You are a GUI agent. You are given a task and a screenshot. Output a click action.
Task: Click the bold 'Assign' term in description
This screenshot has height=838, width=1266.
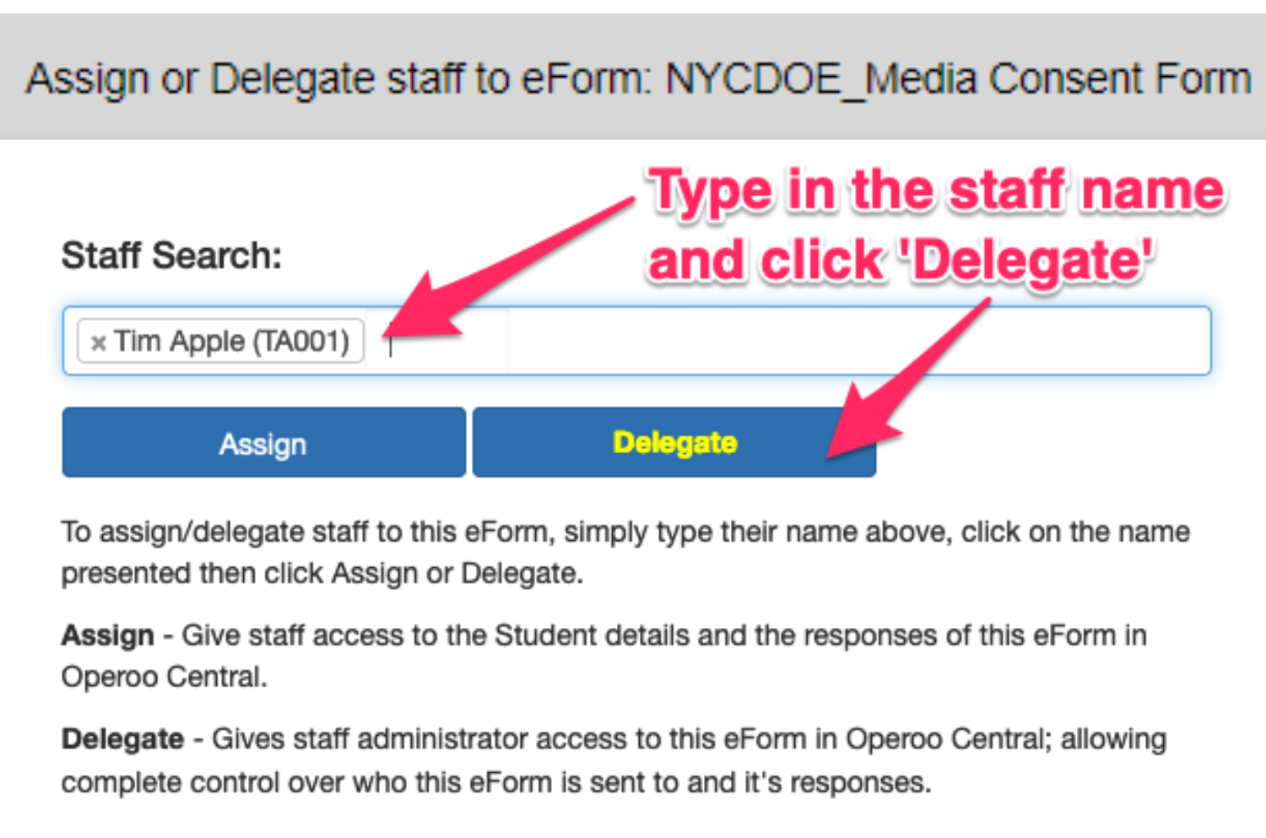pyautogui.click(x=107, y=635)
